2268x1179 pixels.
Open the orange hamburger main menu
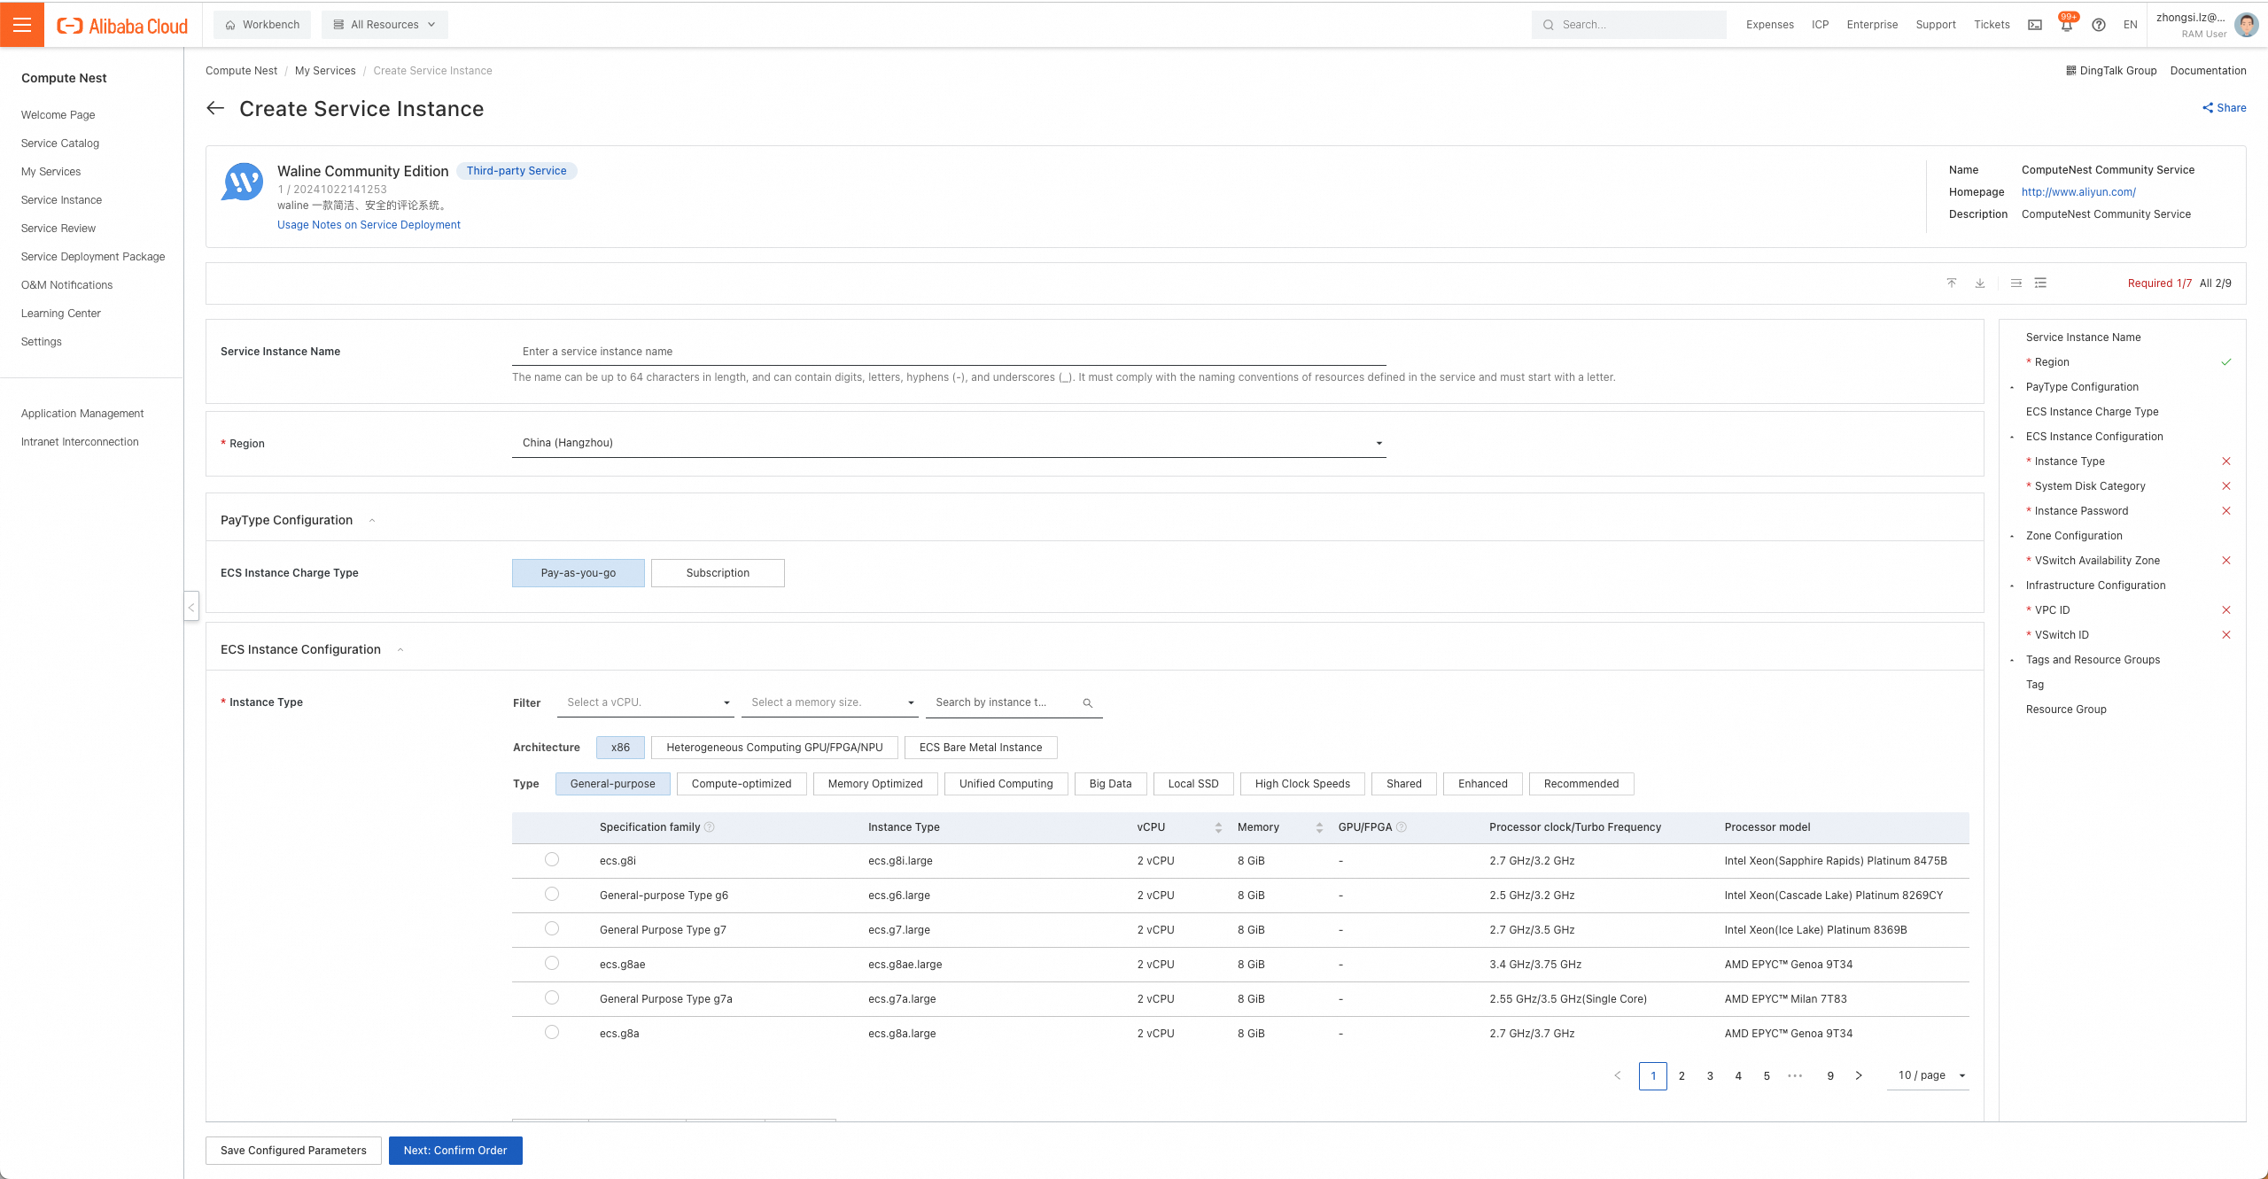point(22,24)
